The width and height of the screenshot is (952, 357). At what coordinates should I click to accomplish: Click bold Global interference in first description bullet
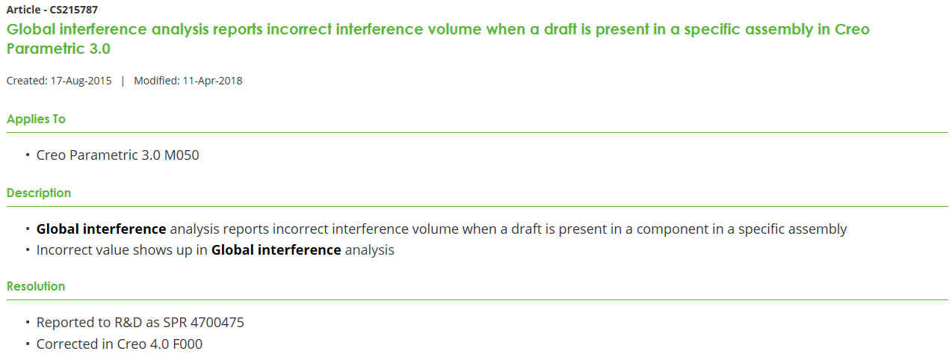click(101, 229)
